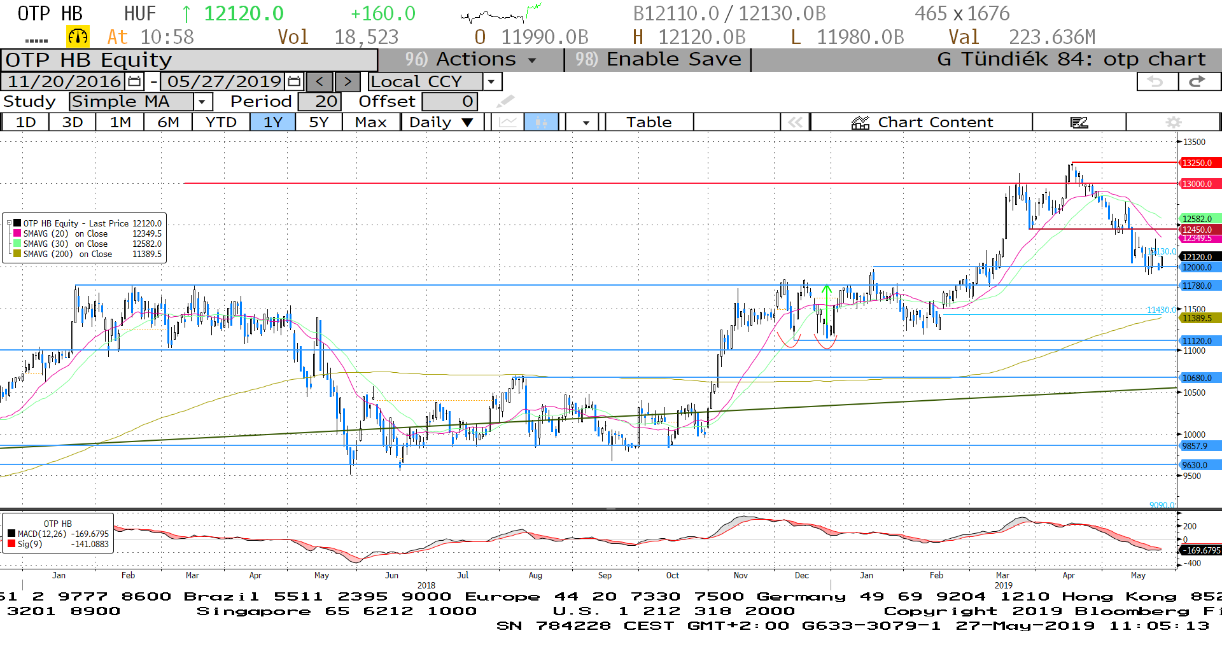Click the 98) Enable Save button
The image size is (1222, 661).
pyautogui.click(x=658, y=59)
